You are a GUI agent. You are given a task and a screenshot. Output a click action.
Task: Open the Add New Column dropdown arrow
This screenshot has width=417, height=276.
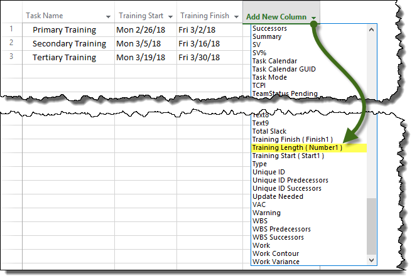[x=313, y=17]
